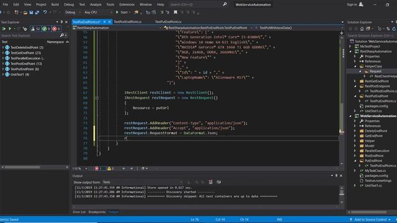The image size is (397, 223).
Task: Click the Save All toolbar icon
Action: [x=37, y=12]
